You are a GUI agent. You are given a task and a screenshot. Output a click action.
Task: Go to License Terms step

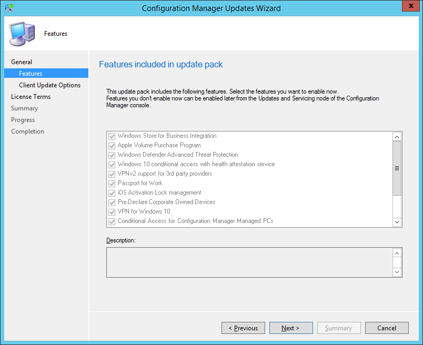(31, 97)
